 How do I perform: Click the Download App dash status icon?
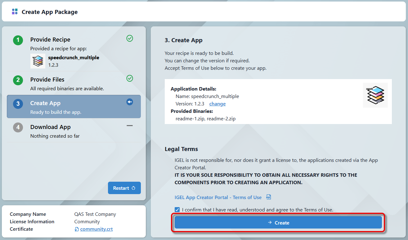click(130, 126)
